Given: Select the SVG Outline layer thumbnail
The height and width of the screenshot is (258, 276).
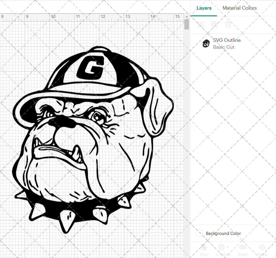Looking at the screenshot, I should pyautogui.click(x=206, y=44).
